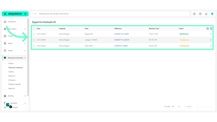This screenshot has width=217, height=122.
Task: Click the Achats shopping bag icon
Action: 5,50
